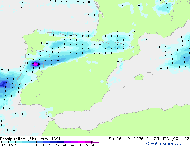Click the "Precipitation" title word
Viewport: 190px width, 146px height.
(x=13, y=139)
